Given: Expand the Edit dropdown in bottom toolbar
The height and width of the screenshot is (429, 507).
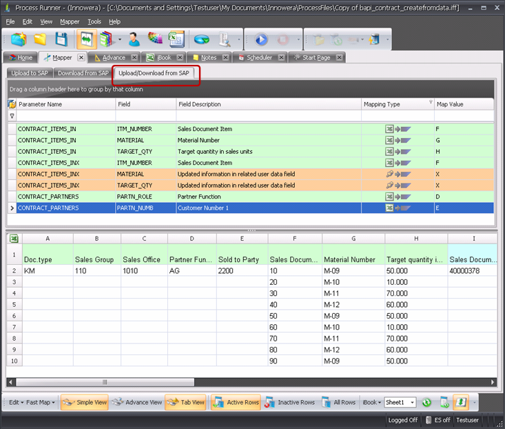Looking at the screenshot, I should 15,402.
